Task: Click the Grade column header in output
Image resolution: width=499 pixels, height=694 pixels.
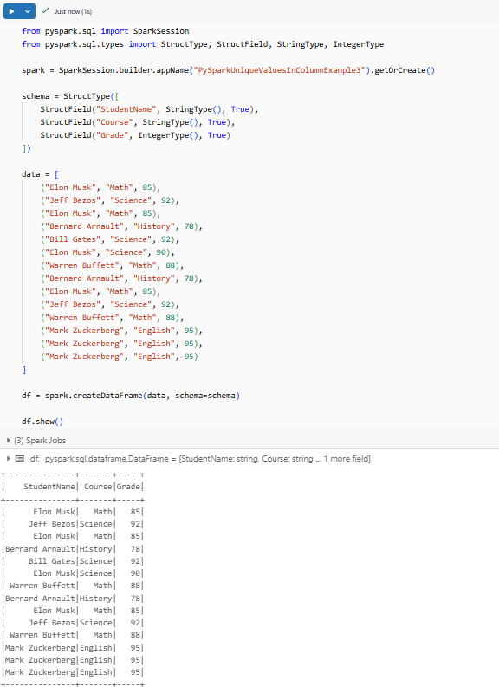Action: point(128,487)
